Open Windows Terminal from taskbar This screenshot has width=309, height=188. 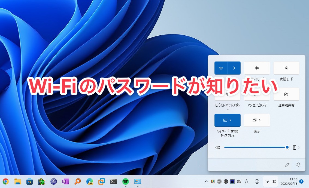coord(114,181)
